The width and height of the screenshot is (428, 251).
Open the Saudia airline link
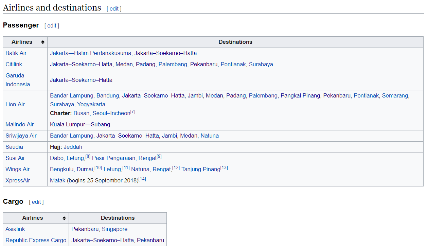[14, 147]
